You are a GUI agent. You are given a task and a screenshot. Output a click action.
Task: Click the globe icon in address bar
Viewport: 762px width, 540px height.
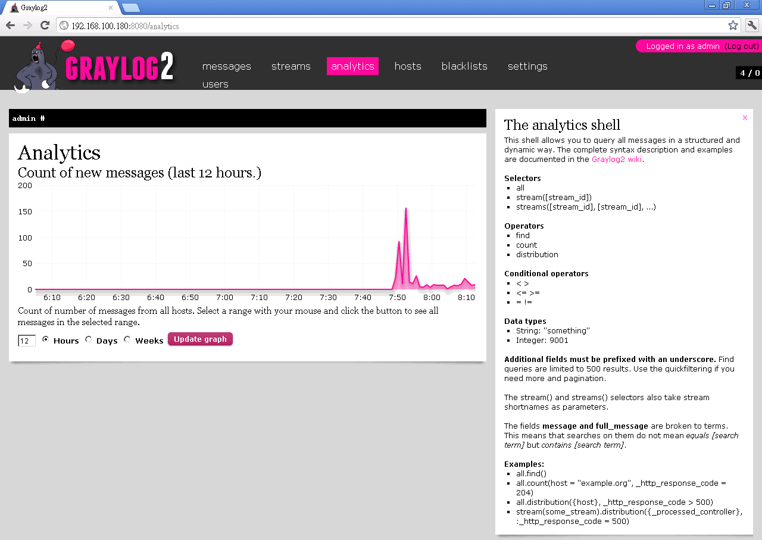coord(64,26)
